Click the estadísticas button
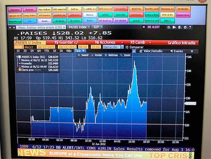Image resolution: width=211 pixels, height=159 pixels. click(59, 15)
